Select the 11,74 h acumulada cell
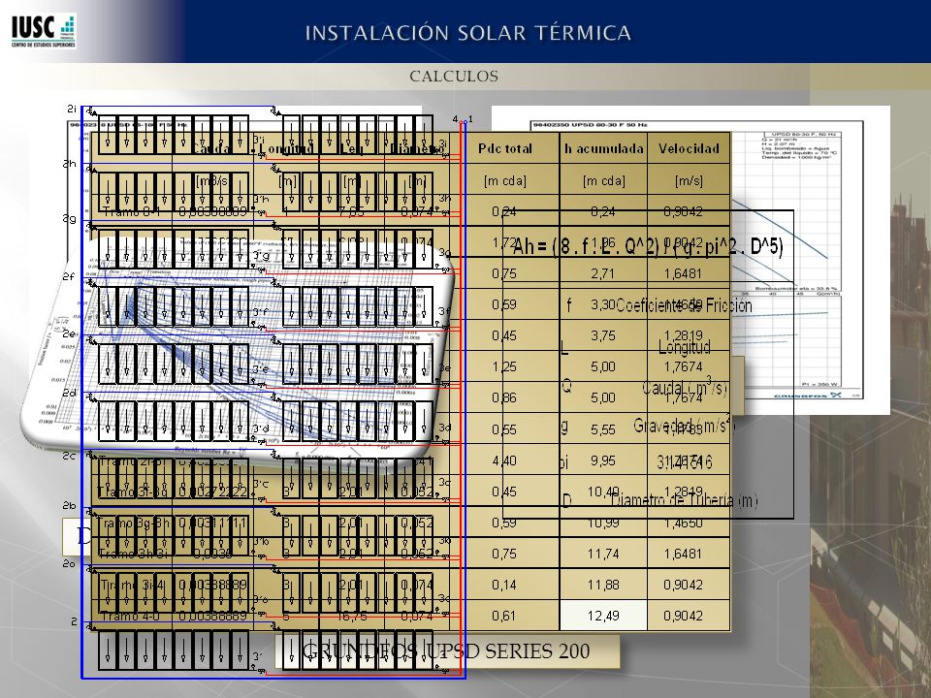931x698 pixels. 603,554
